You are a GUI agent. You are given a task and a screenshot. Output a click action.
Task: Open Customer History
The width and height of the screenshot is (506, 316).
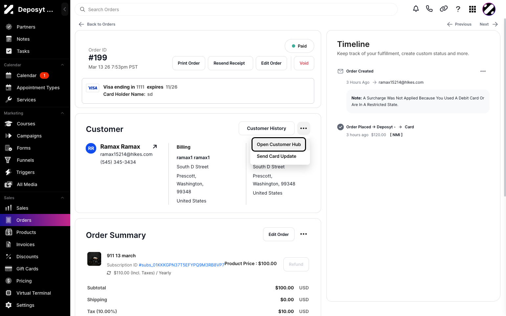pyautogui.click(x=267, y=128)
